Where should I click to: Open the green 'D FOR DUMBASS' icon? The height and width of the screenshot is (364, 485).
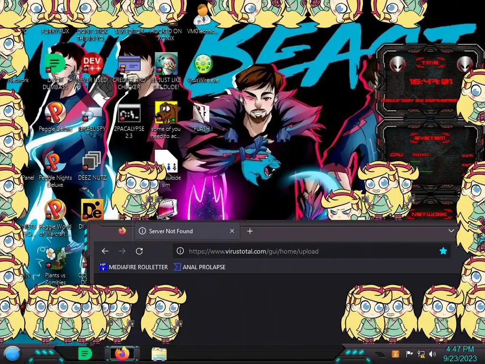[x=55, y=64]
